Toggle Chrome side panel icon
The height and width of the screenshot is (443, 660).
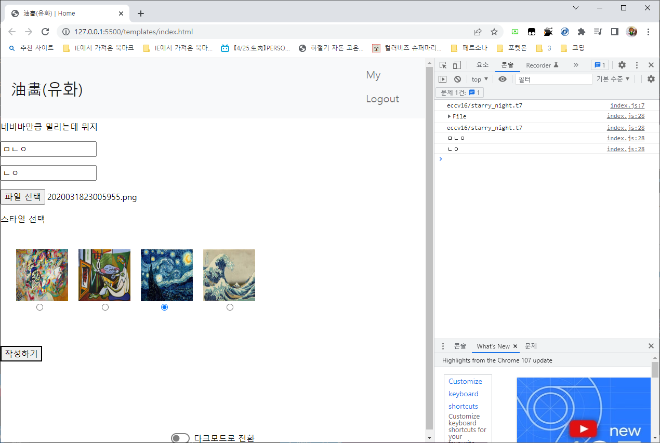[x=615, y=32]
